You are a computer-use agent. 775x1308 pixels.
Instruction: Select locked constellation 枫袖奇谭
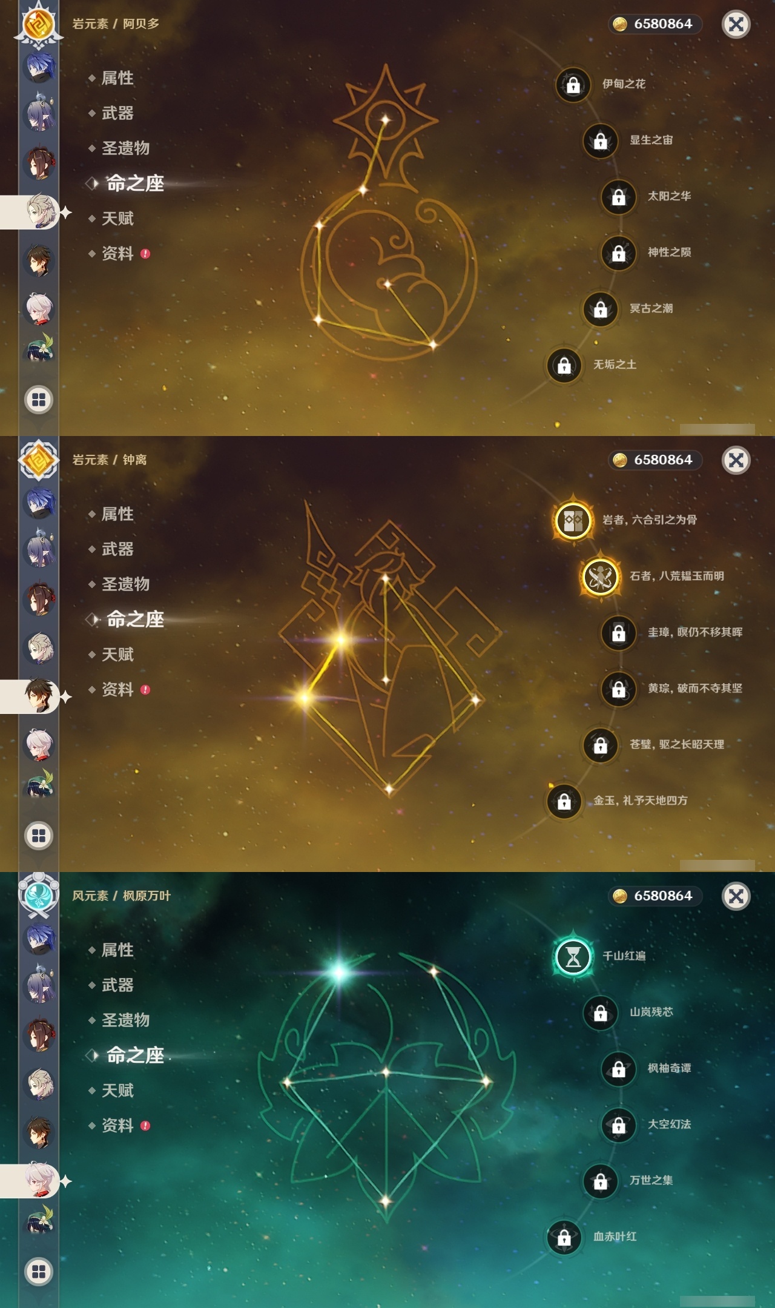point(618,1069)
